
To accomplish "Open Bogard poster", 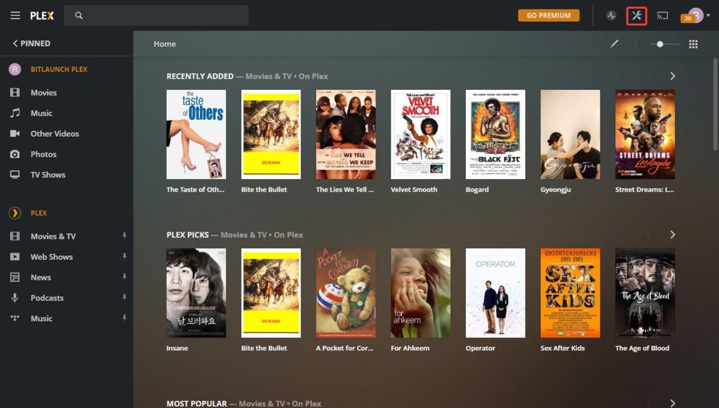I will (x=495, y=134).
